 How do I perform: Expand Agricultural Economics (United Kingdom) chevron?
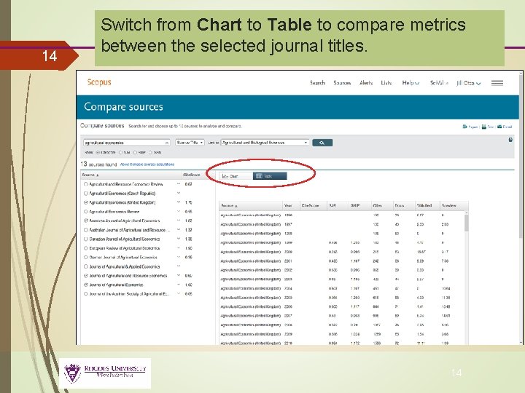pos(179,202)
